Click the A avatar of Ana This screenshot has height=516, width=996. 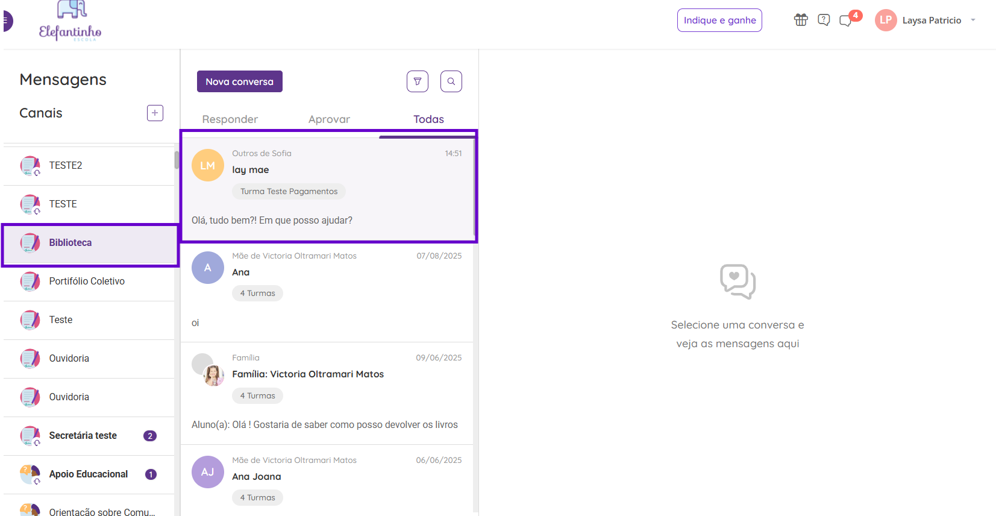pos(207,268)
